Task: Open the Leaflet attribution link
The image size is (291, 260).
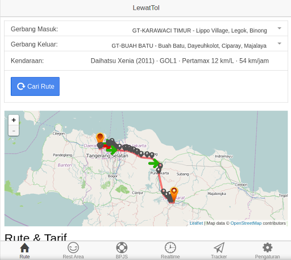Action: [196, 223]
